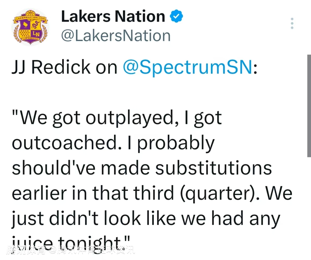Click the blue verified checkmark badge
311x260 pixels.
click(x=176, y=16)
